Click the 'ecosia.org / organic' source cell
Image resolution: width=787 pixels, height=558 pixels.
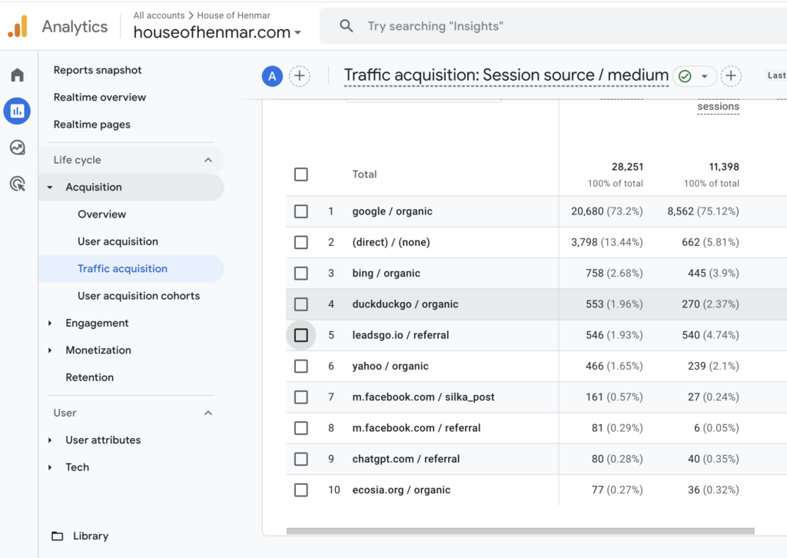[401, 490]
